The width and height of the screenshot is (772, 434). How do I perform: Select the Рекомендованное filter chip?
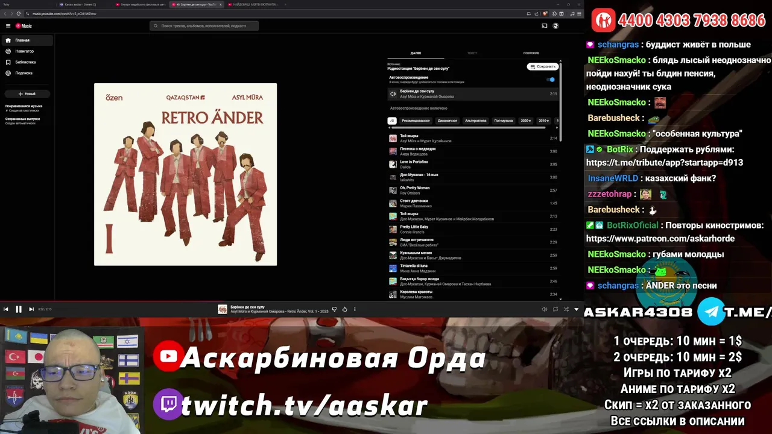(x=416, y=121)
